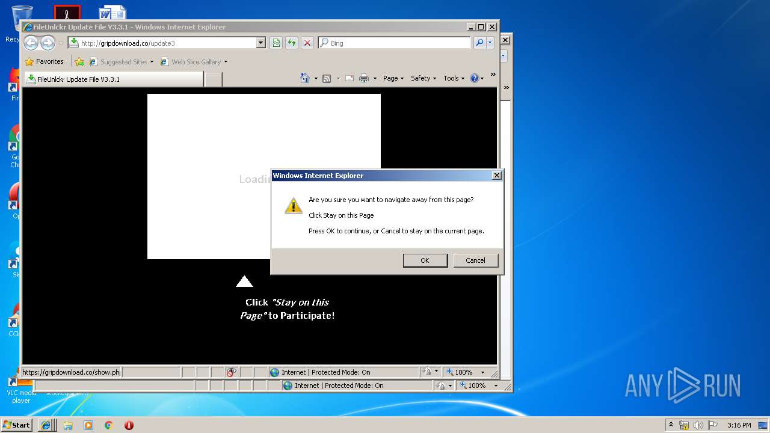Open search provider options dropdown arrow

point(490,43)
